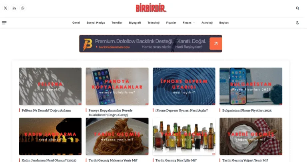The height and width of the screenshot is (162, 307).
Task: Select the Teknoloji menu item
Action: (153, 23)
